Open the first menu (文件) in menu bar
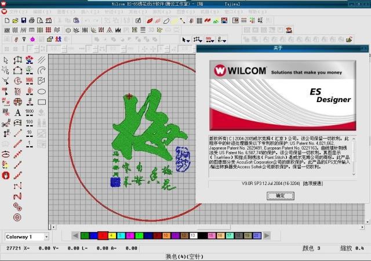 click(18, 12)
